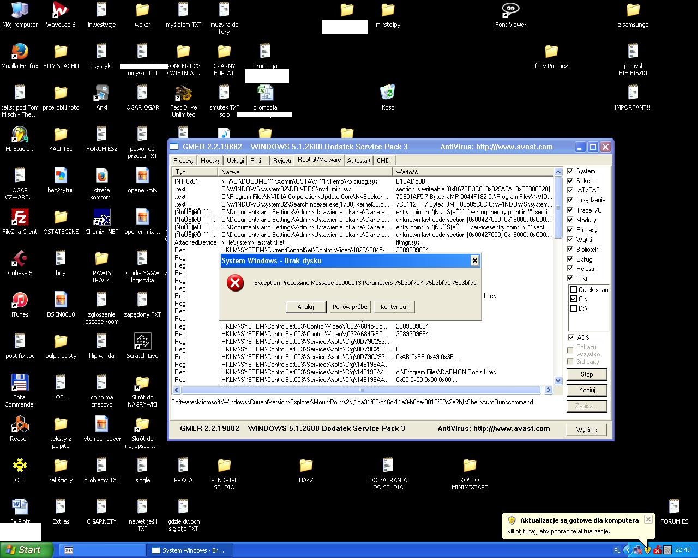Viewport: 698px width, 558px height.
Task: Toggle the ADS checkbox
Action: (x=570, y=337)
